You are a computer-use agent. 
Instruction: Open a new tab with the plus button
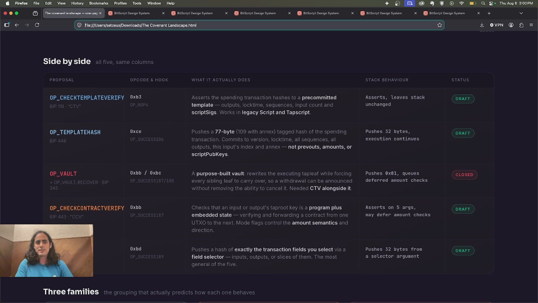[489, 13]
